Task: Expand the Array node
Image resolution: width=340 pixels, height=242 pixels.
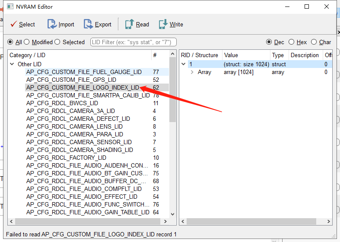Action: point(192,72)
